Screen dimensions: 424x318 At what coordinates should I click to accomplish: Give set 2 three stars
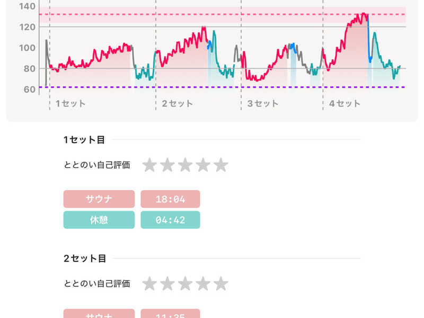point(185,284)
